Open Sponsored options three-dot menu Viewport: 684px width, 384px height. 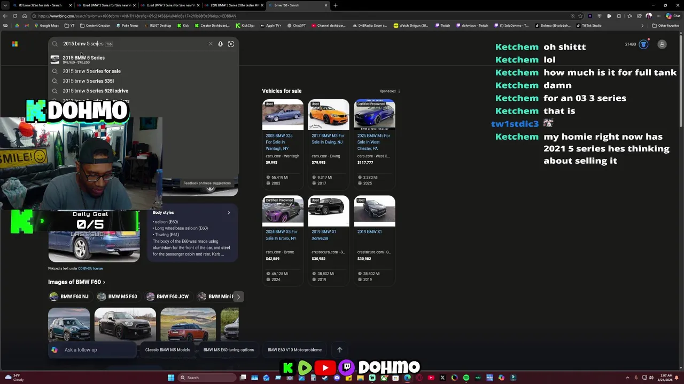coord(399,91)
